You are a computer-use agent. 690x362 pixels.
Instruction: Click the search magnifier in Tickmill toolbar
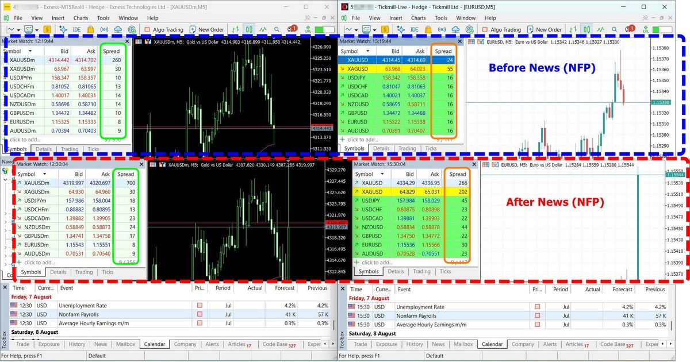tap(614, 29)
